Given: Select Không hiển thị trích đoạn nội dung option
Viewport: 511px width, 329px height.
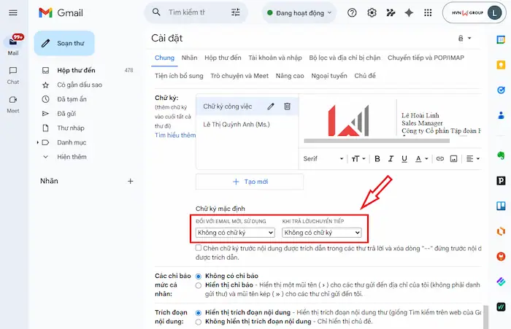Looking at the screenshot, I should [x=199, y=321].
